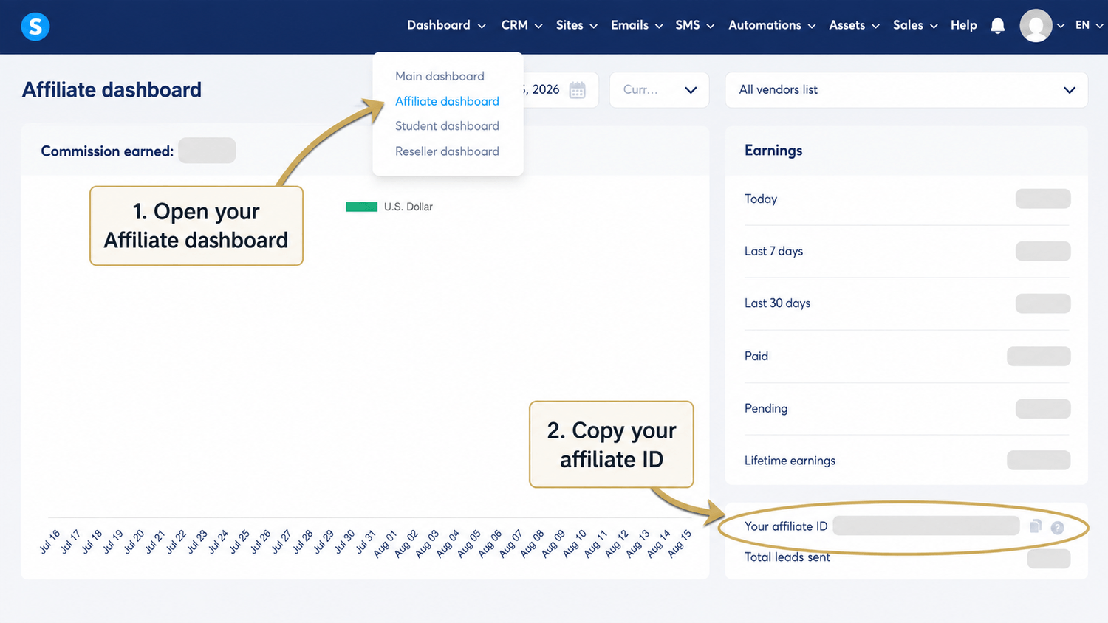Click the affiliate ID help question icon

(1057, 528)
